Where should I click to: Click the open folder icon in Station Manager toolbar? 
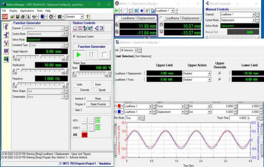pos(13,17)
